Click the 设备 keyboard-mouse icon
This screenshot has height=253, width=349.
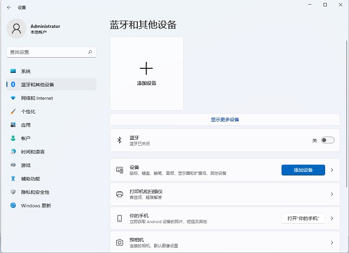click(x=119, y=170)
